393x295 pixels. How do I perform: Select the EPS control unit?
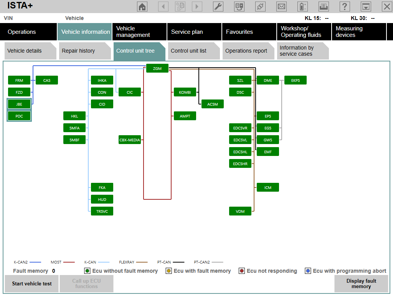[268, 116]
